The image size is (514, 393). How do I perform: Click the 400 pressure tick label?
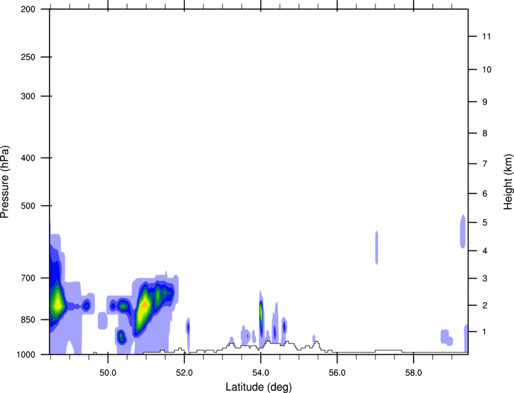click(x=28, y=158)
